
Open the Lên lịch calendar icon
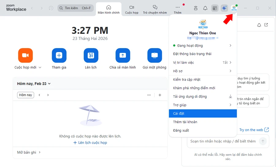(x=91, y=55)
